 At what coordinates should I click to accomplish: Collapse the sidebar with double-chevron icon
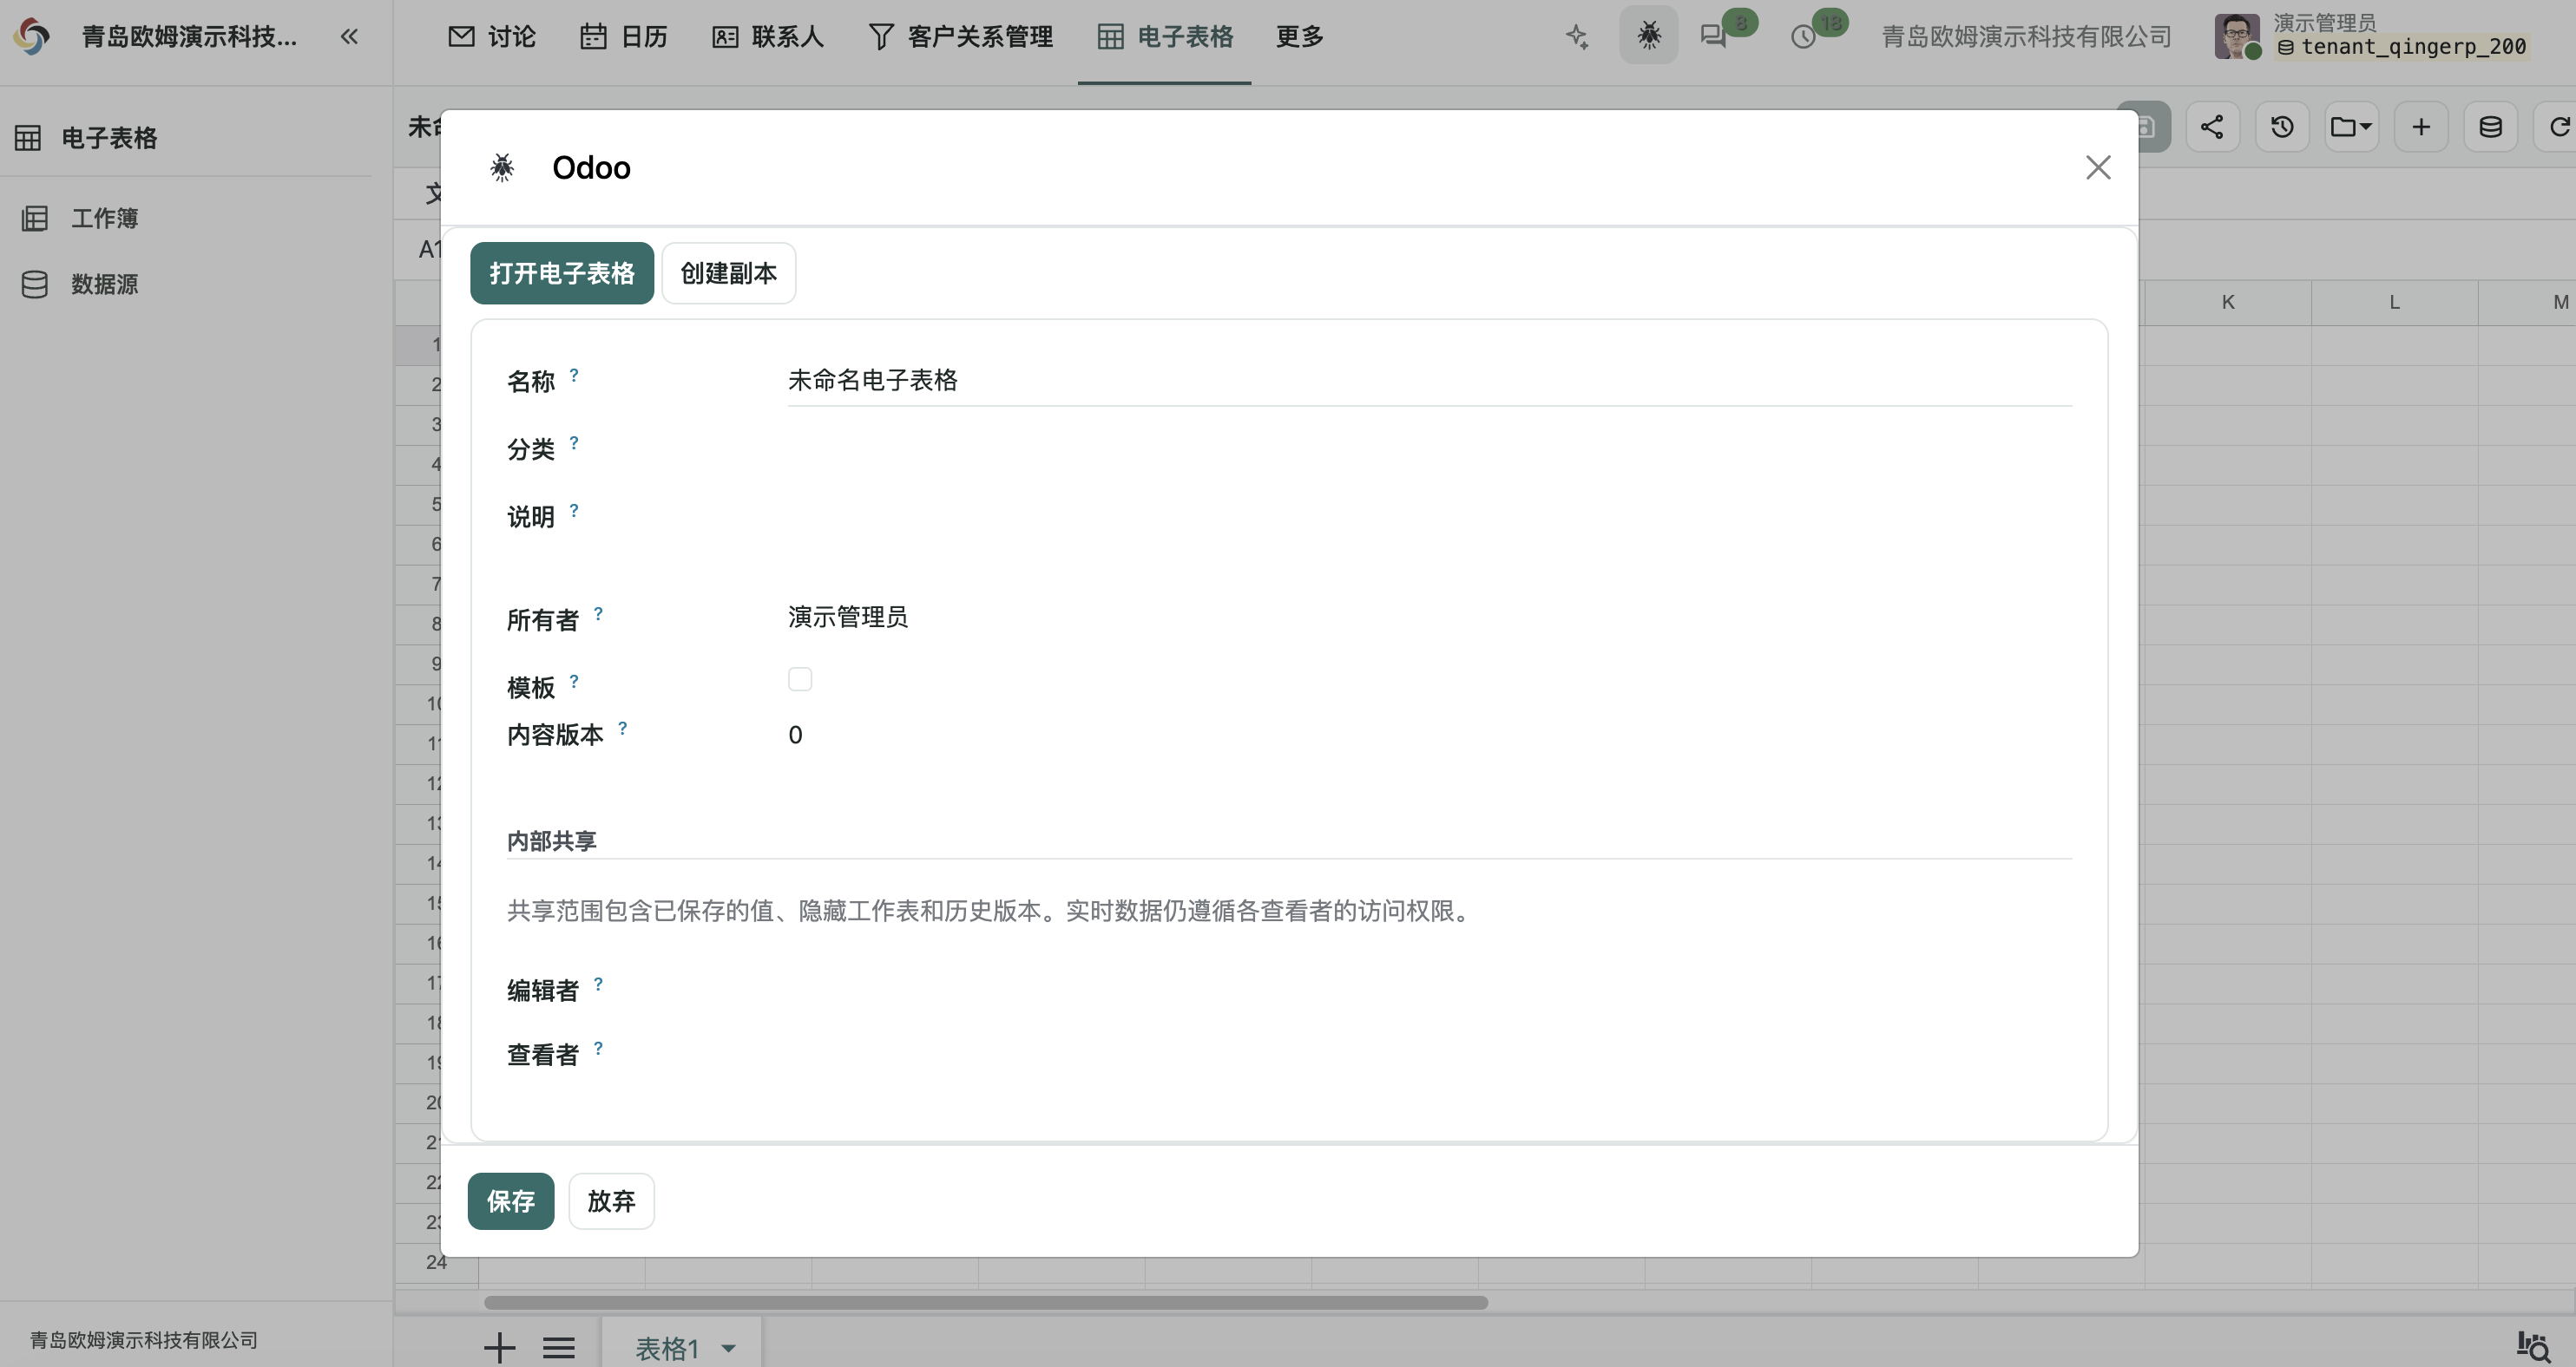(x=348, y=37)
